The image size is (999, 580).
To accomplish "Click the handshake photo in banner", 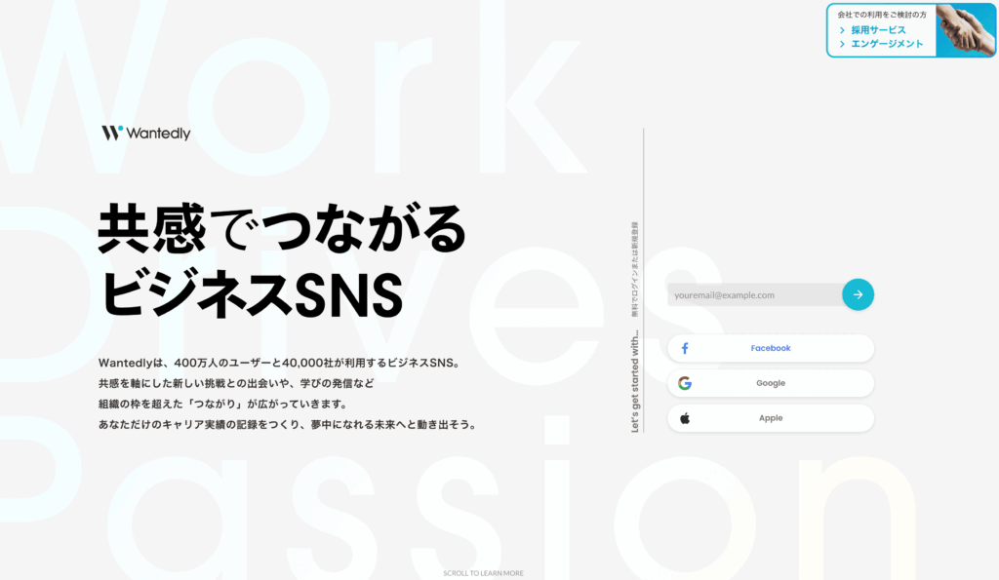I will [965, 30].
